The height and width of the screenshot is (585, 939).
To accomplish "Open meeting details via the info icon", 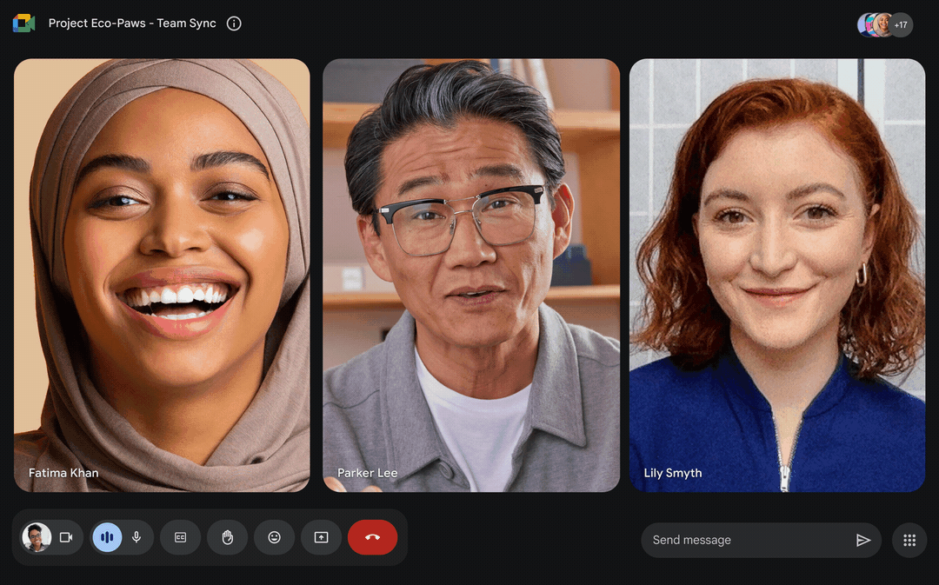I will coord(233,23).
